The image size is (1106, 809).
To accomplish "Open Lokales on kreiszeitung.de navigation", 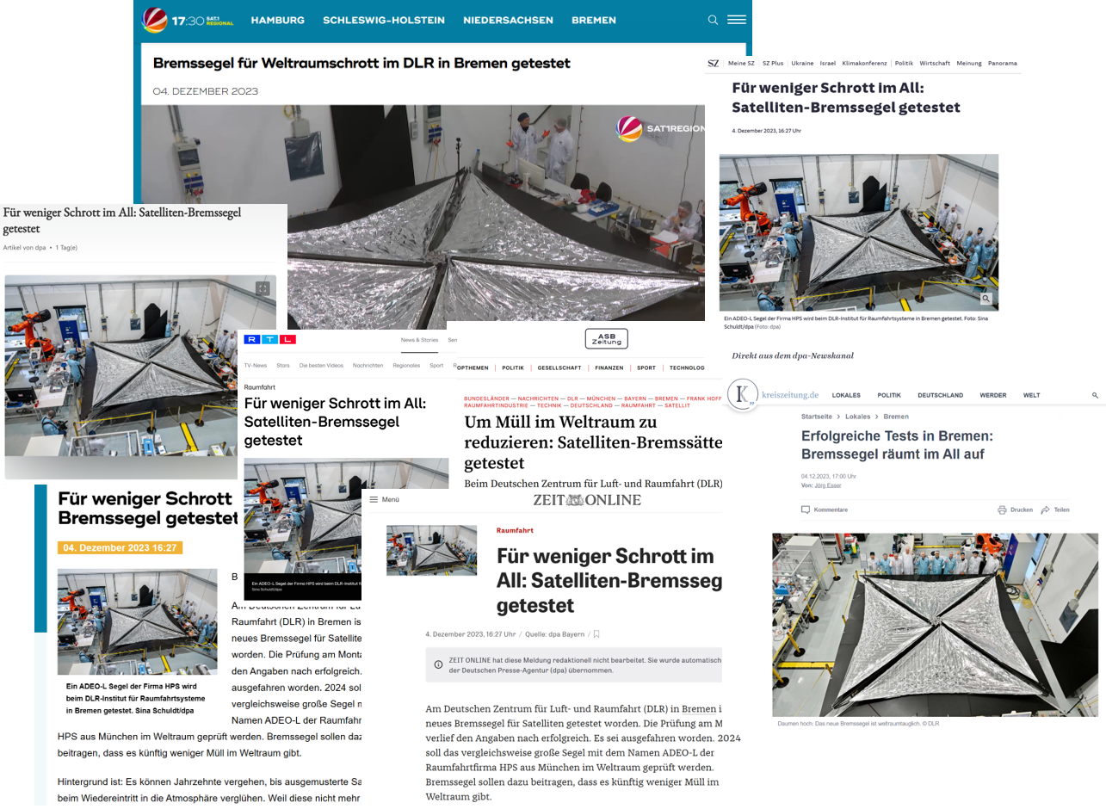I will 846,395.
